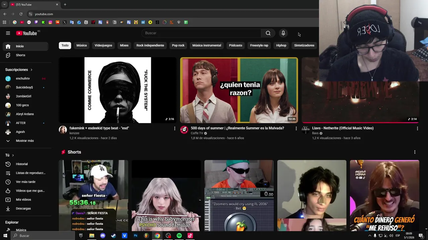This screenshot has width=428, height=240.
Task: Open the Shorts shelf three-dot menu
Action: [415, 152]
